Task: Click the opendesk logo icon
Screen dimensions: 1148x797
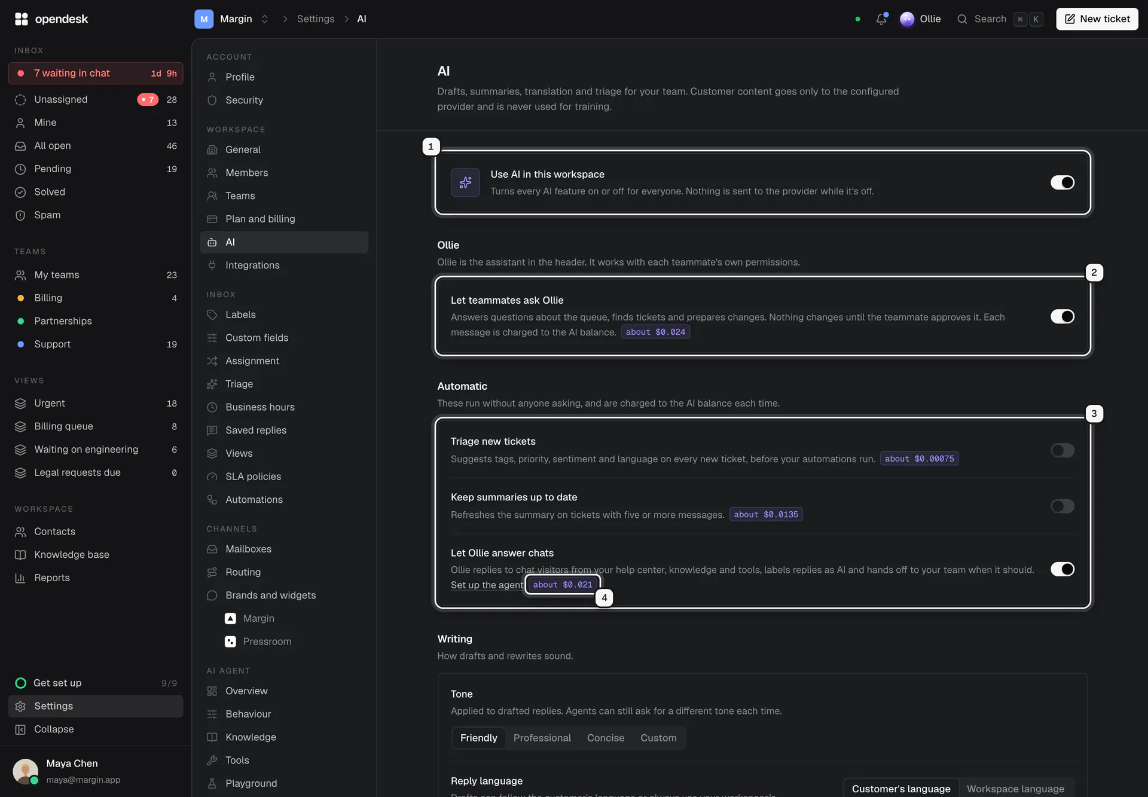Action: 22,19
